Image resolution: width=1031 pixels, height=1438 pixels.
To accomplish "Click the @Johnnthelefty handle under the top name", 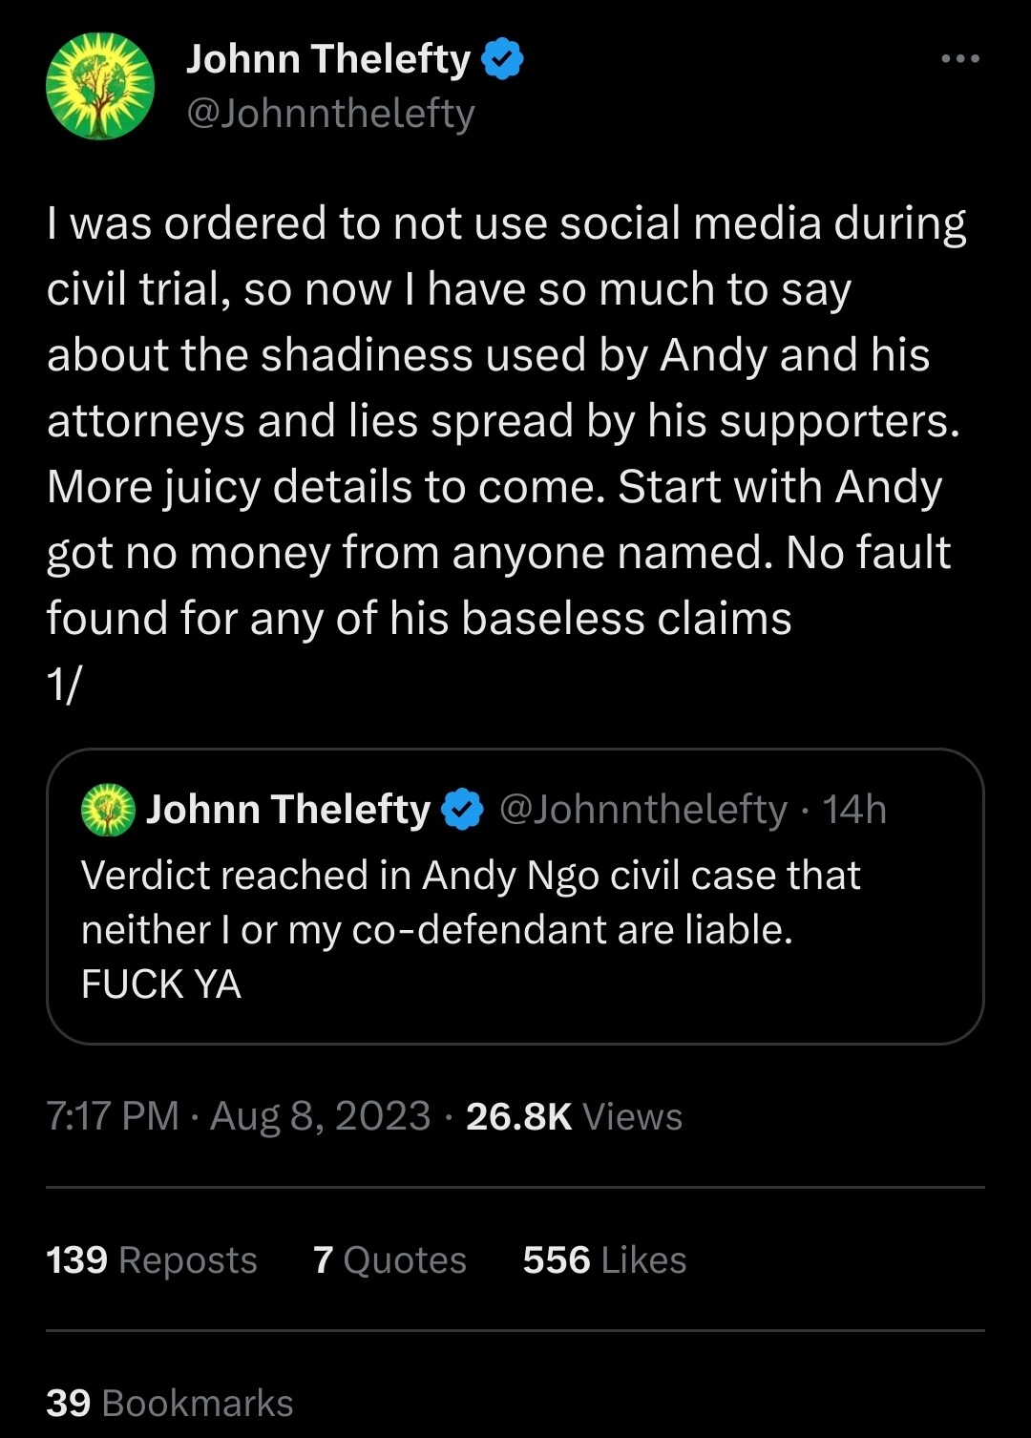I will 330,114.
